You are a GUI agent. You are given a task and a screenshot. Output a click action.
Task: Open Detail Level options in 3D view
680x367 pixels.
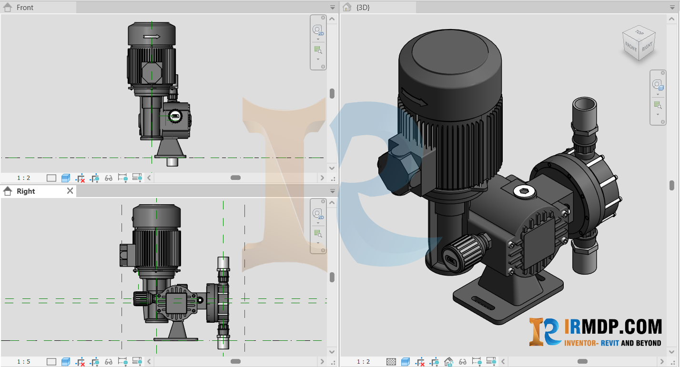(391, 362)
